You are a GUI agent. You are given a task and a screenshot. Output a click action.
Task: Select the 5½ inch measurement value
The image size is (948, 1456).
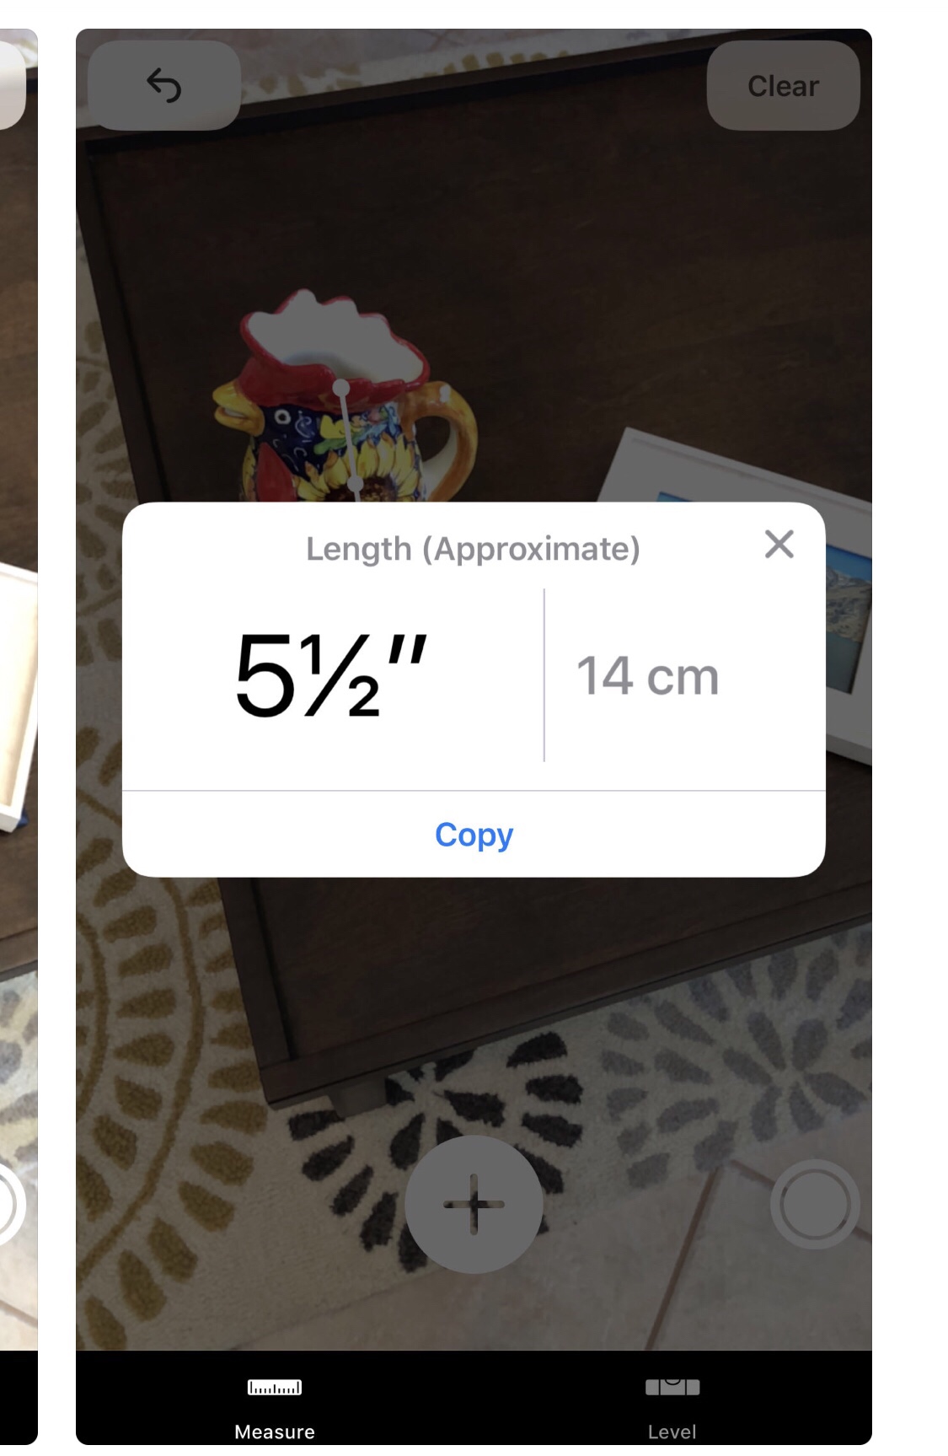pos(331,675)
